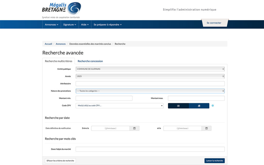Open the Entité publique dropdown

click(x=150, y=69)
